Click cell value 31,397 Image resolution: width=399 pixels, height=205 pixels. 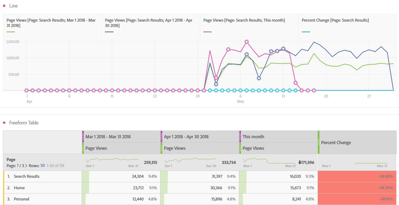(216, 176)
